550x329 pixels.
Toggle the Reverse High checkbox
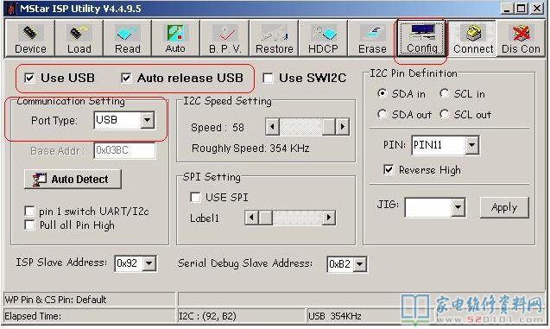(389, 170)
